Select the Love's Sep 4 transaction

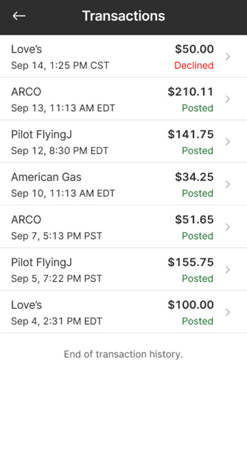pyautogui.click(x=123, y=312)
